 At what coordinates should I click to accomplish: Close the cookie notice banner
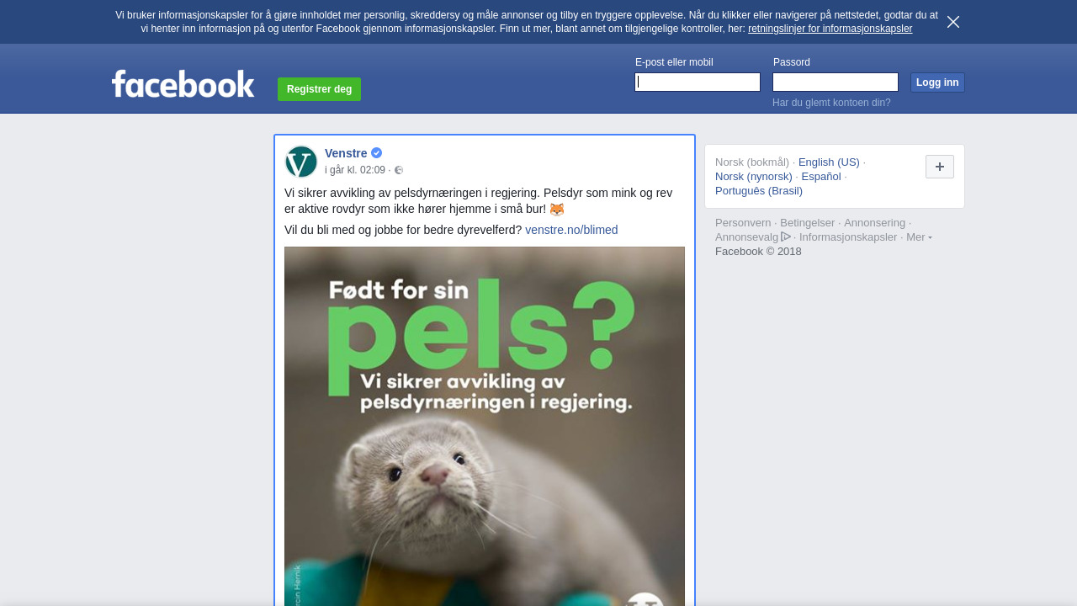click(x=953, y=22)
